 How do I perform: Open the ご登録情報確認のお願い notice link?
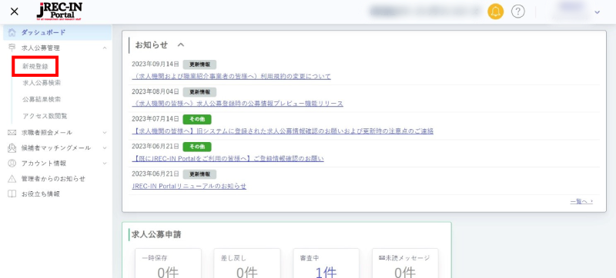pyautogui.click(x=228, y=158)
